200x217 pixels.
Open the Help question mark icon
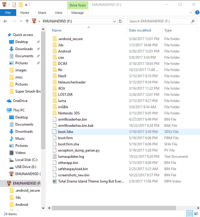[197, 12]
